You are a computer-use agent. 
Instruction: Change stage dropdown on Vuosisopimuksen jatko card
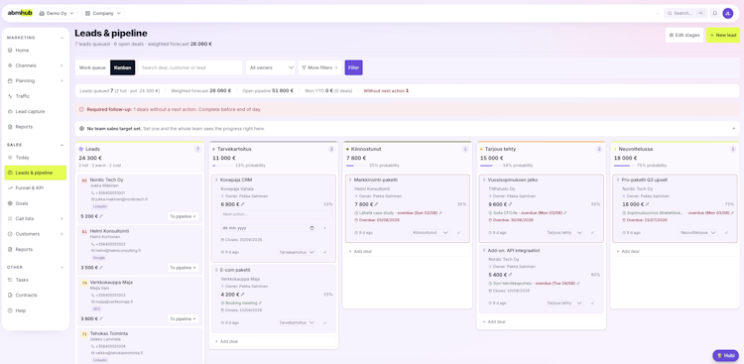point(564,233)
